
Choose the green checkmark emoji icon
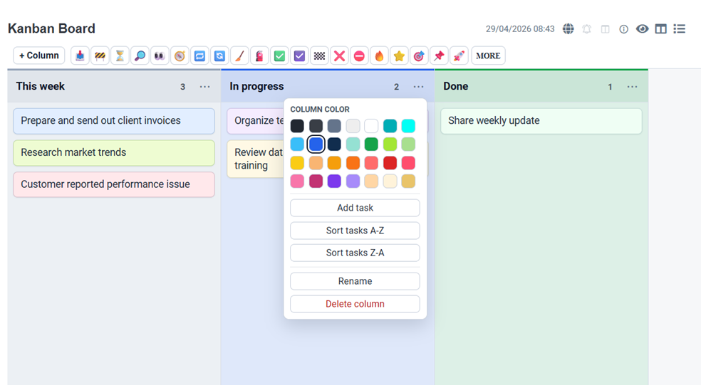coord(279,56)
